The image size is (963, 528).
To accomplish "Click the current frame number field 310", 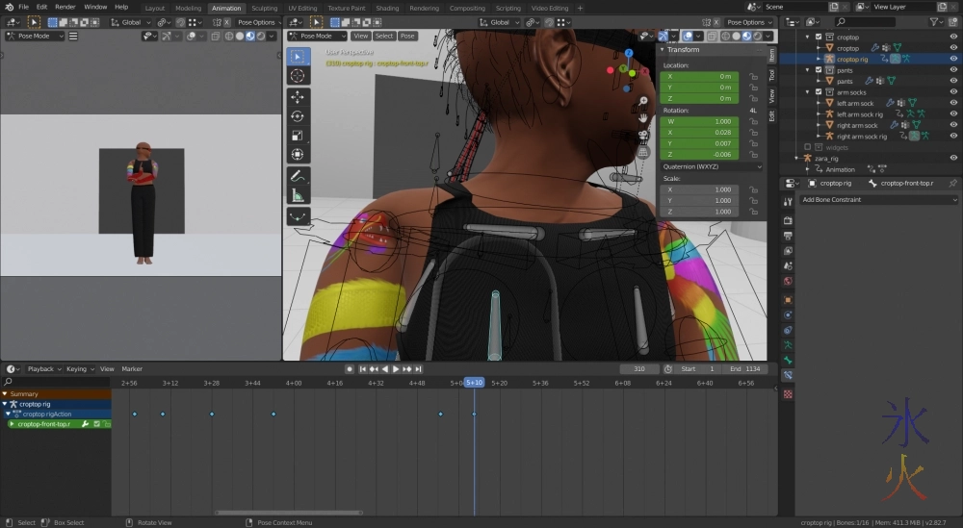I will coord(638,369).
